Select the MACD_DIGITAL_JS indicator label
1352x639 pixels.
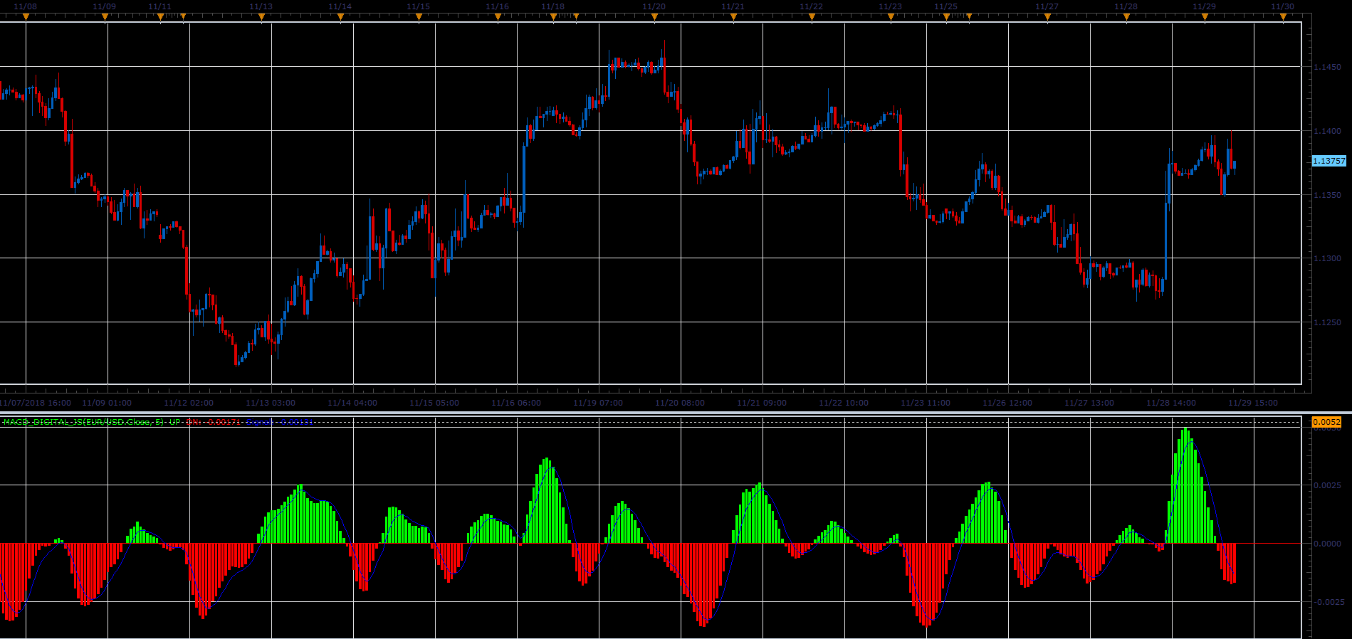83,422
